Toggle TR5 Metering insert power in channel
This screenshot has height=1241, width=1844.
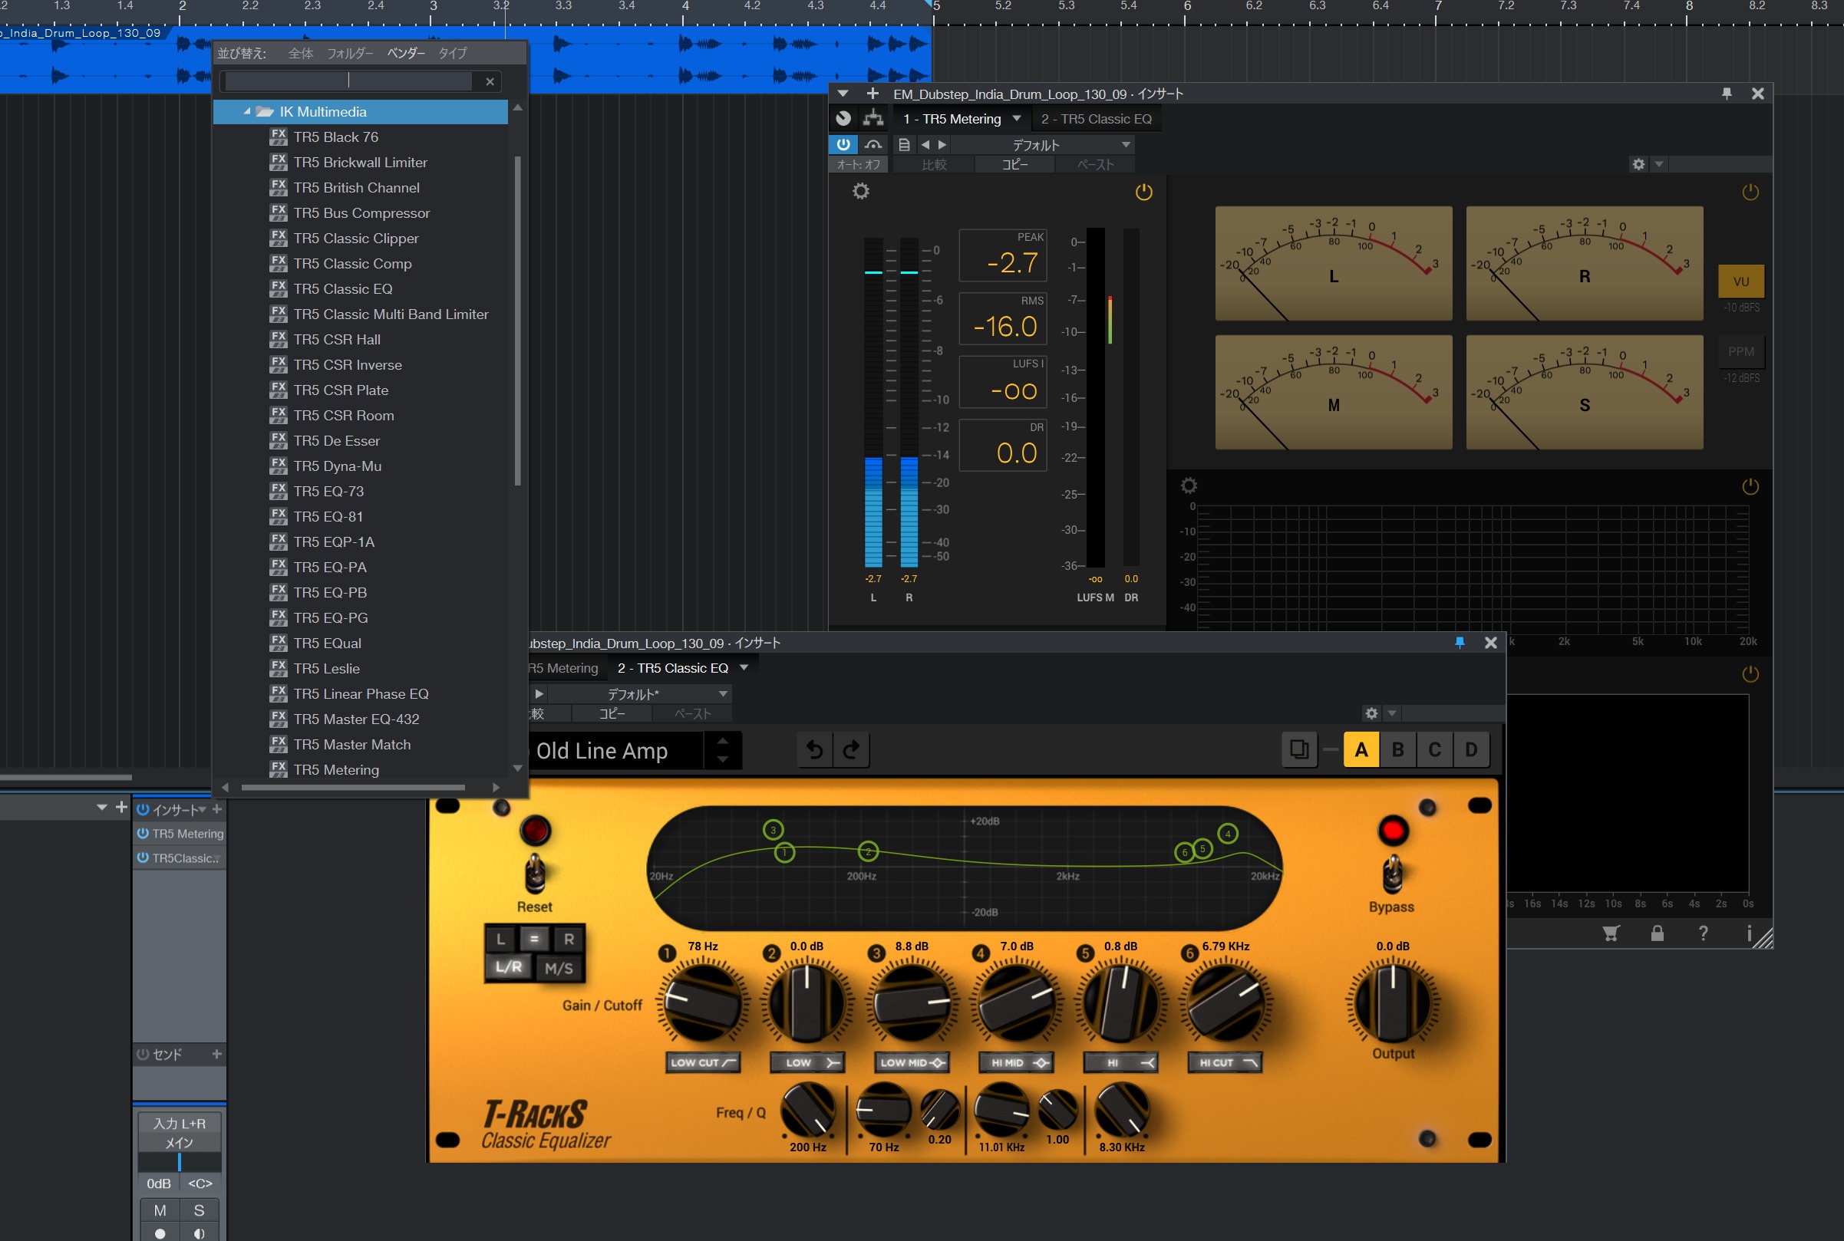(143, 834)
